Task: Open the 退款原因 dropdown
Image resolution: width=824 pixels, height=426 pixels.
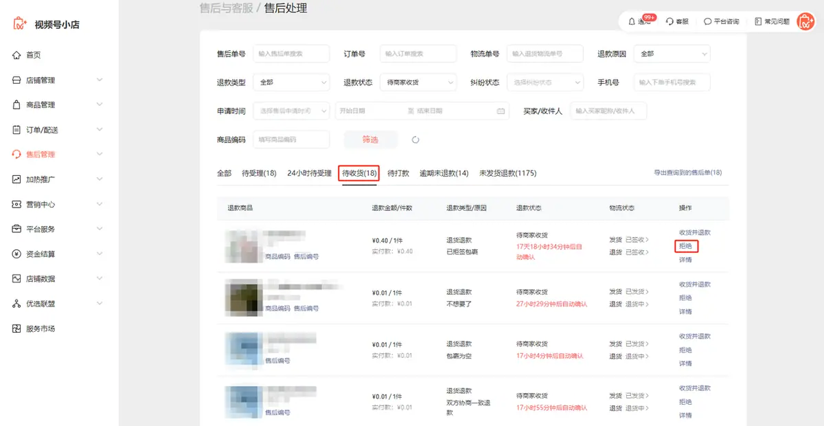Action: tap(672, 54)
